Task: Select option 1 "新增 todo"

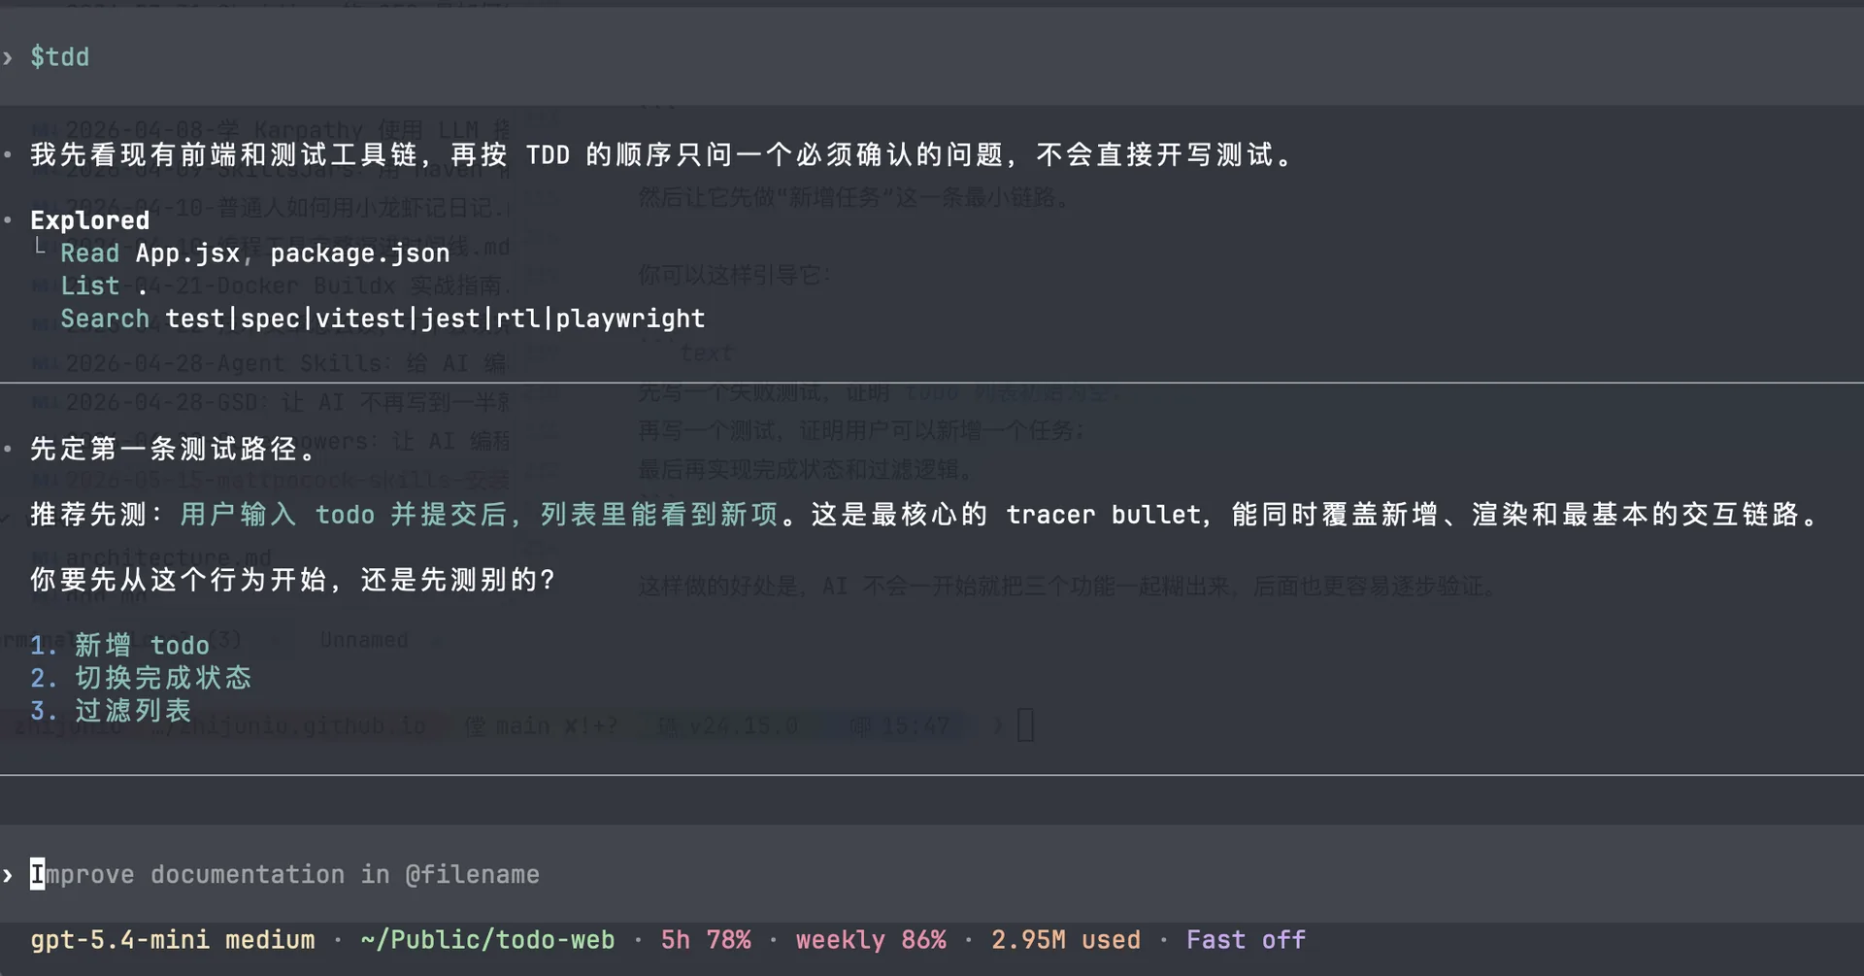Action: pyautogui.click(x=120, y=645)
